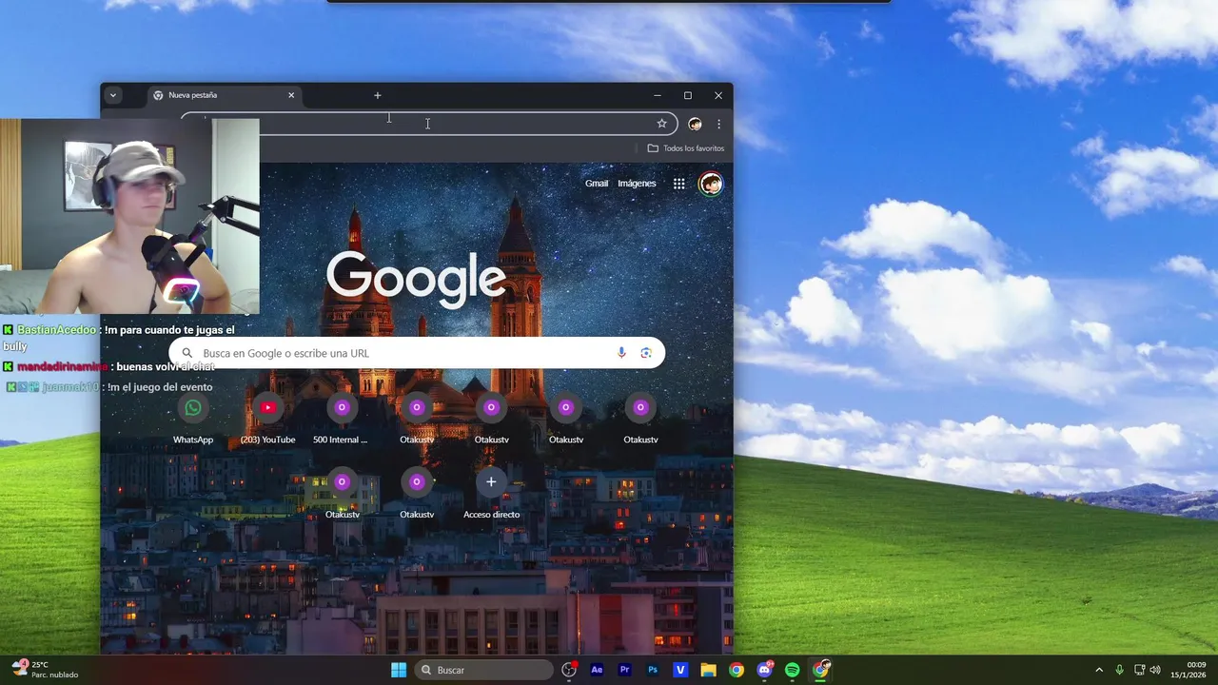Switch to active Chrome profile window icon
1218x685 pixels.
(x=820, y=670)
